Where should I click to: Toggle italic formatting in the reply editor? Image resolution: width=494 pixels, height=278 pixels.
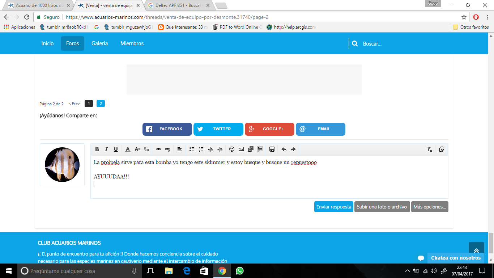106,149
